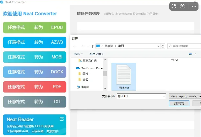Expand the file name combo dropdown
The height and width of the screenshot is (137, 201).
click(164, 96)
